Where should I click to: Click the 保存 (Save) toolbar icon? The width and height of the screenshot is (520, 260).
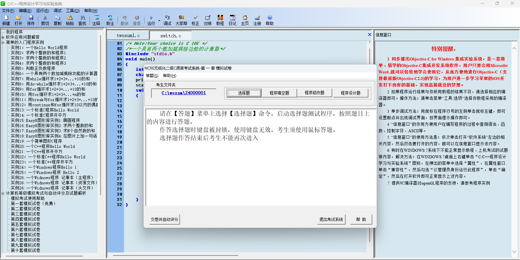click(x=31, y=20)
